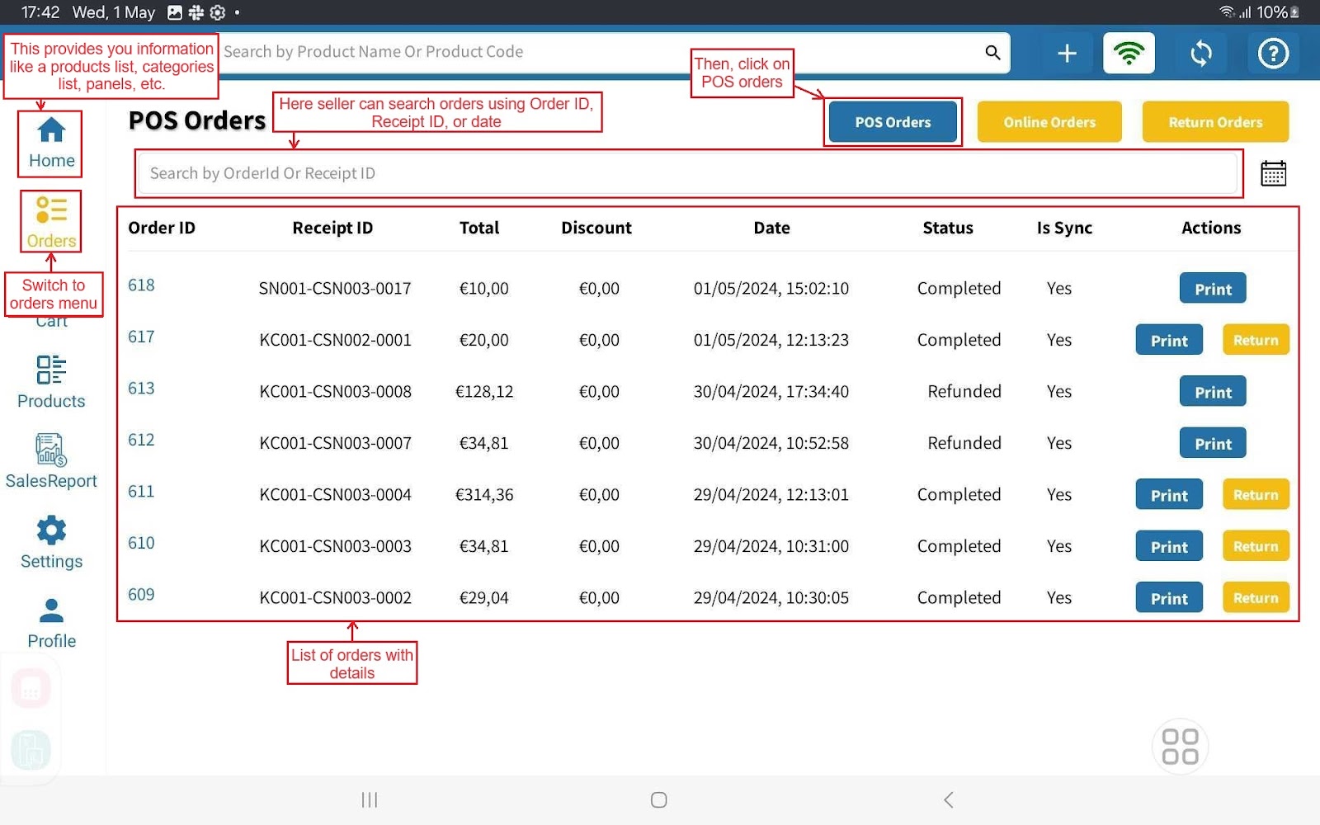Switch to the Online Orders tab
This screenshot has height=825, width=1320.
(1049, 122)
